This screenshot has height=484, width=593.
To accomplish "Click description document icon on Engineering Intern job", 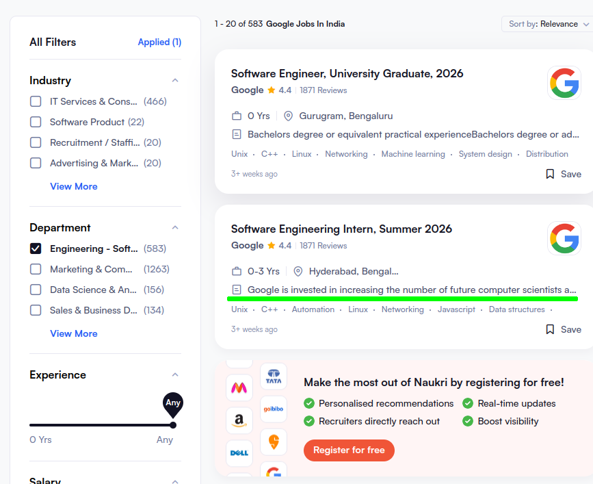I will point(237,290).
